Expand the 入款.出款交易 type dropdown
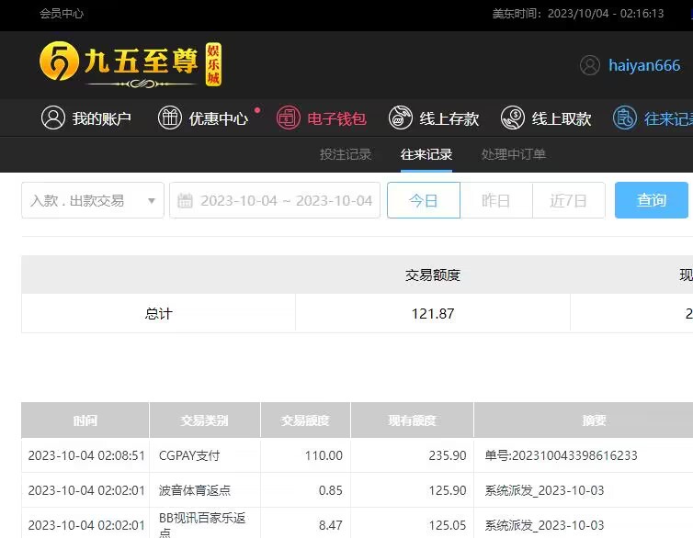 tap(92, 200)
